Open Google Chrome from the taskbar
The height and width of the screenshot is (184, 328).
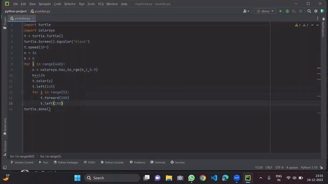[x=203, y=178]
